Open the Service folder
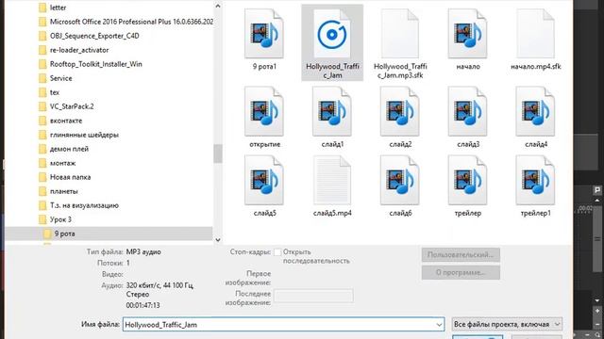 point(56,78)
